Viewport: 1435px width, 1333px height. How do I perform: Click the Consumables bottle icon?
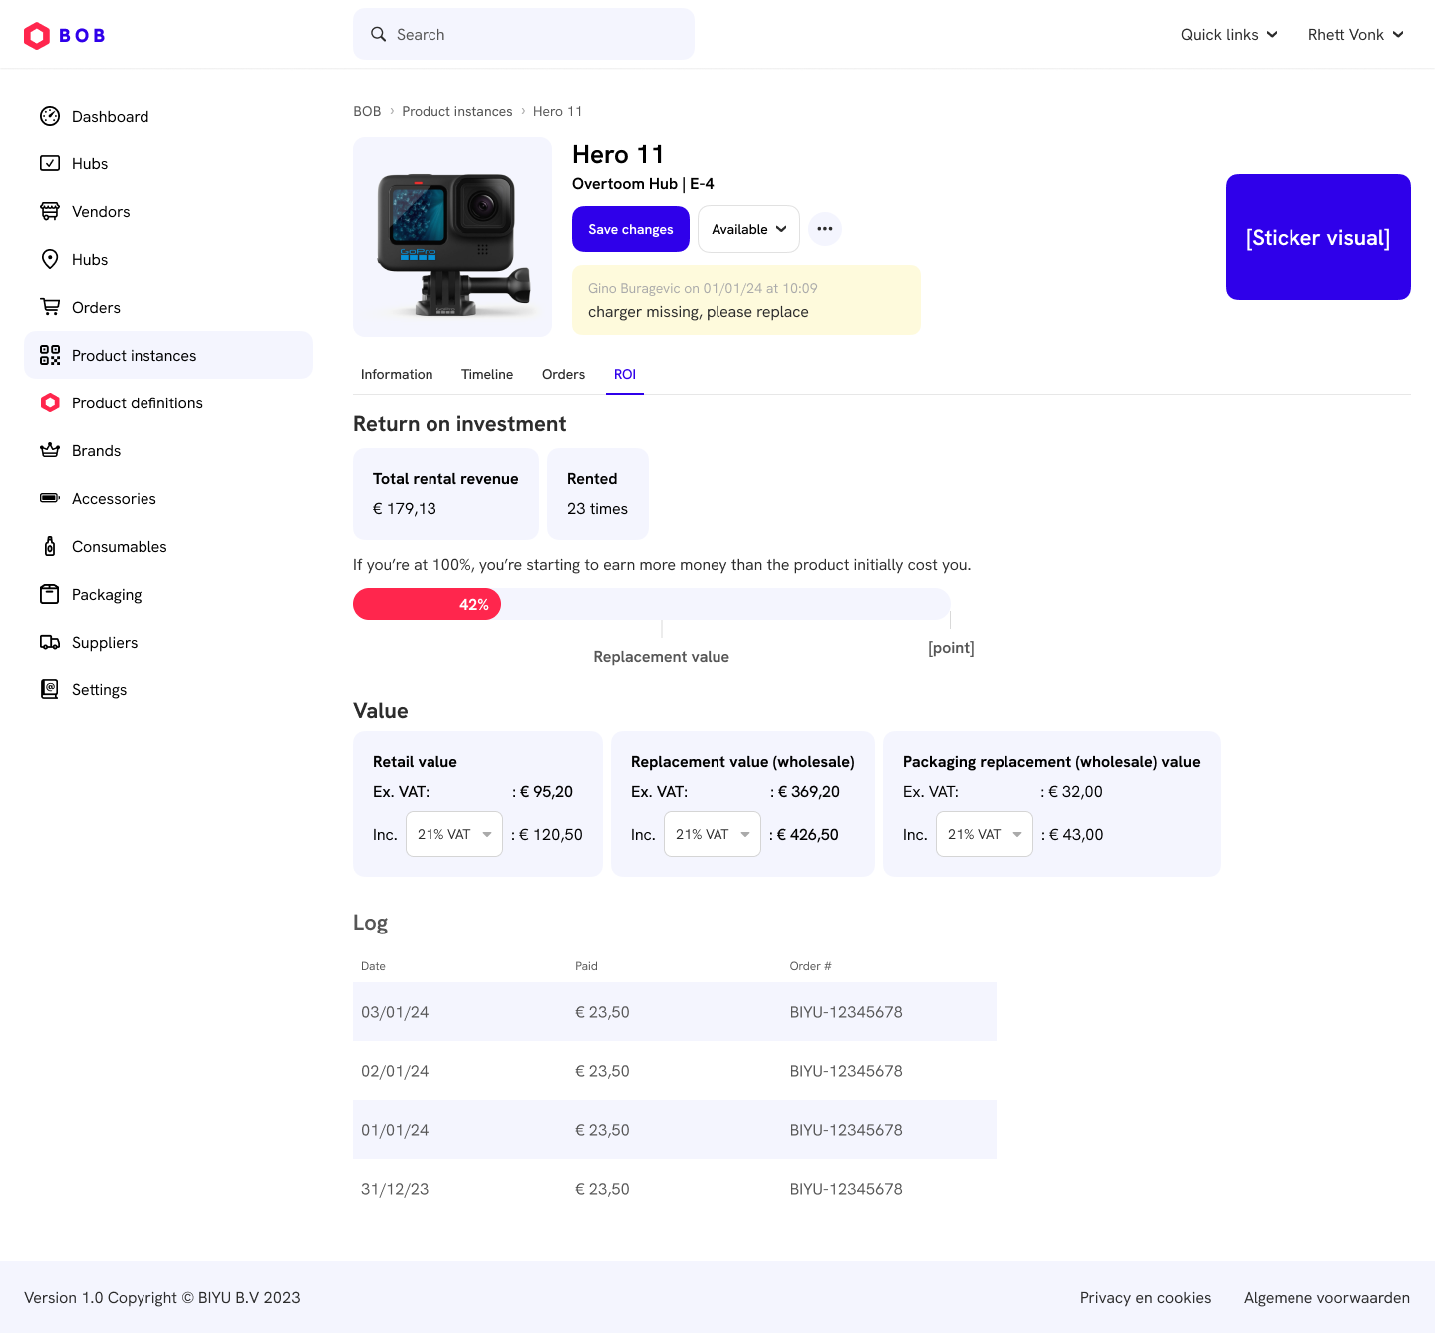[50, 546]
